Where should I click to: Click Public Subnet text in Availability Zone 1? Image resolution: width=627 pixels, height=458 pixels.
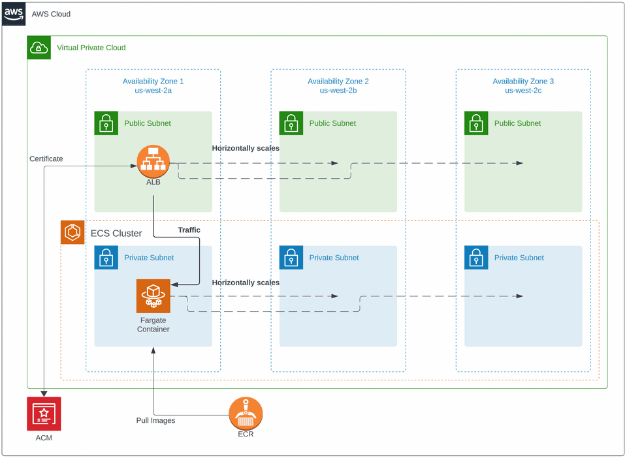(x=148, y=123)
